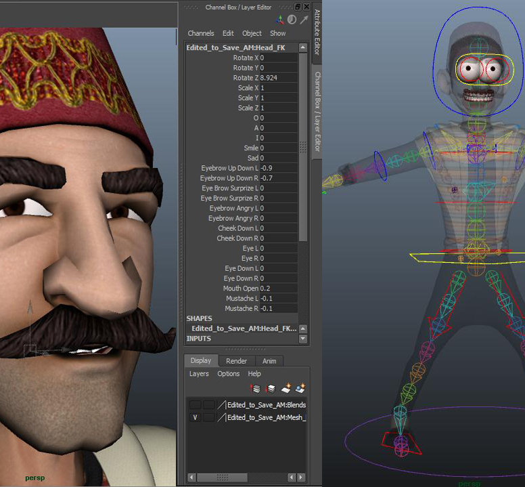Screen dimensions: 525x487
Task: Select the Edited_to_Save_AM:Blends layer name
Action: pyautogui.click(x=267, y=405)
